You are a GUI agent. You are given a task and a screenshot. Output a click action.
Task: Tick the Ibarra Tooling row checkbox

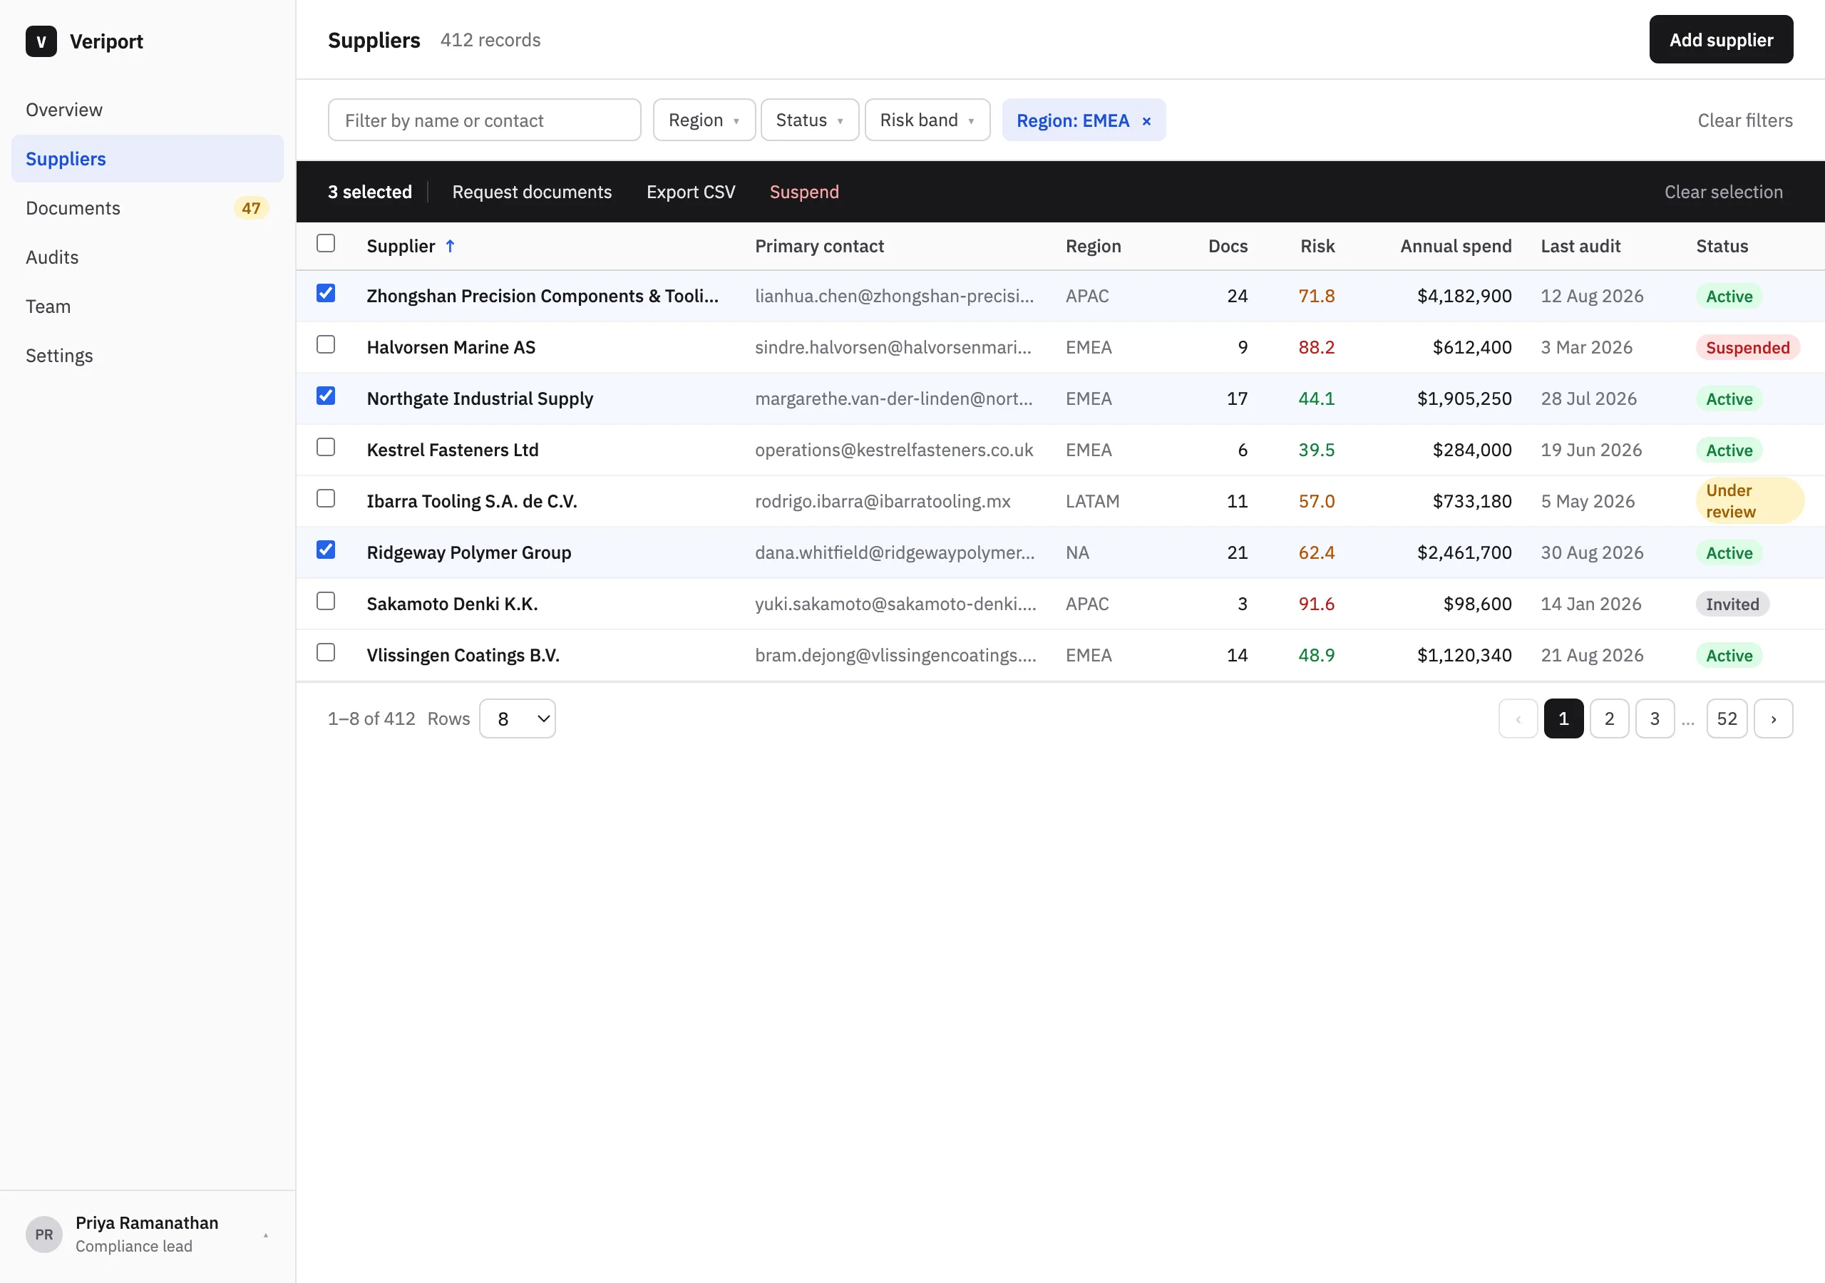pyautogui.click(x=326, y=498)
